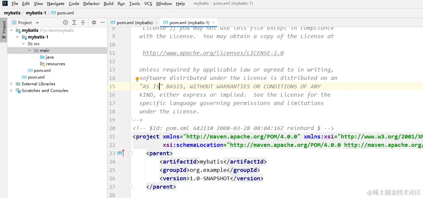Collapse the mybatis root node
423x198 pixels.
pos(11,30)
